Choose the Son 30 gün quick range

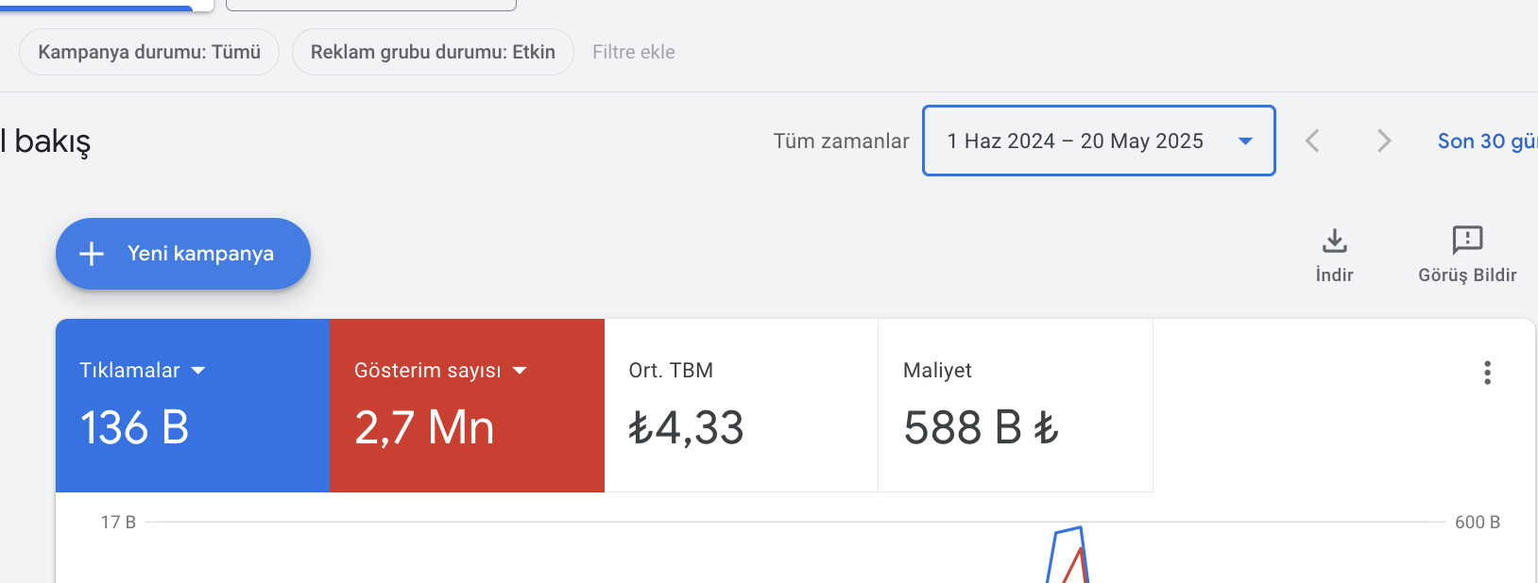point(1487,141)
